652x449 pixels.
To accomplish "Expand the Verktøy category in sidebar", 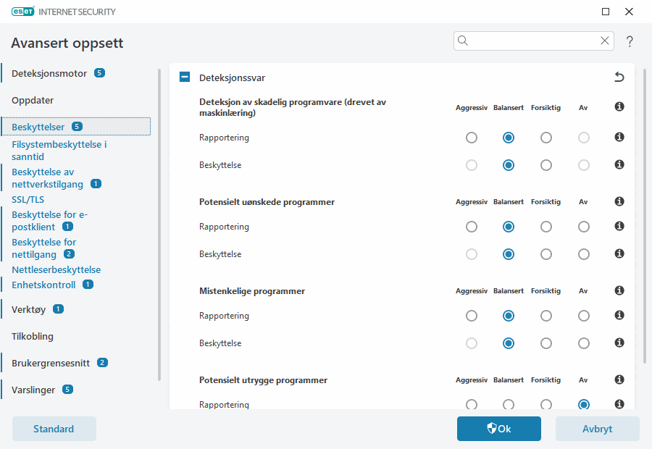I will [x=29, y=309].
